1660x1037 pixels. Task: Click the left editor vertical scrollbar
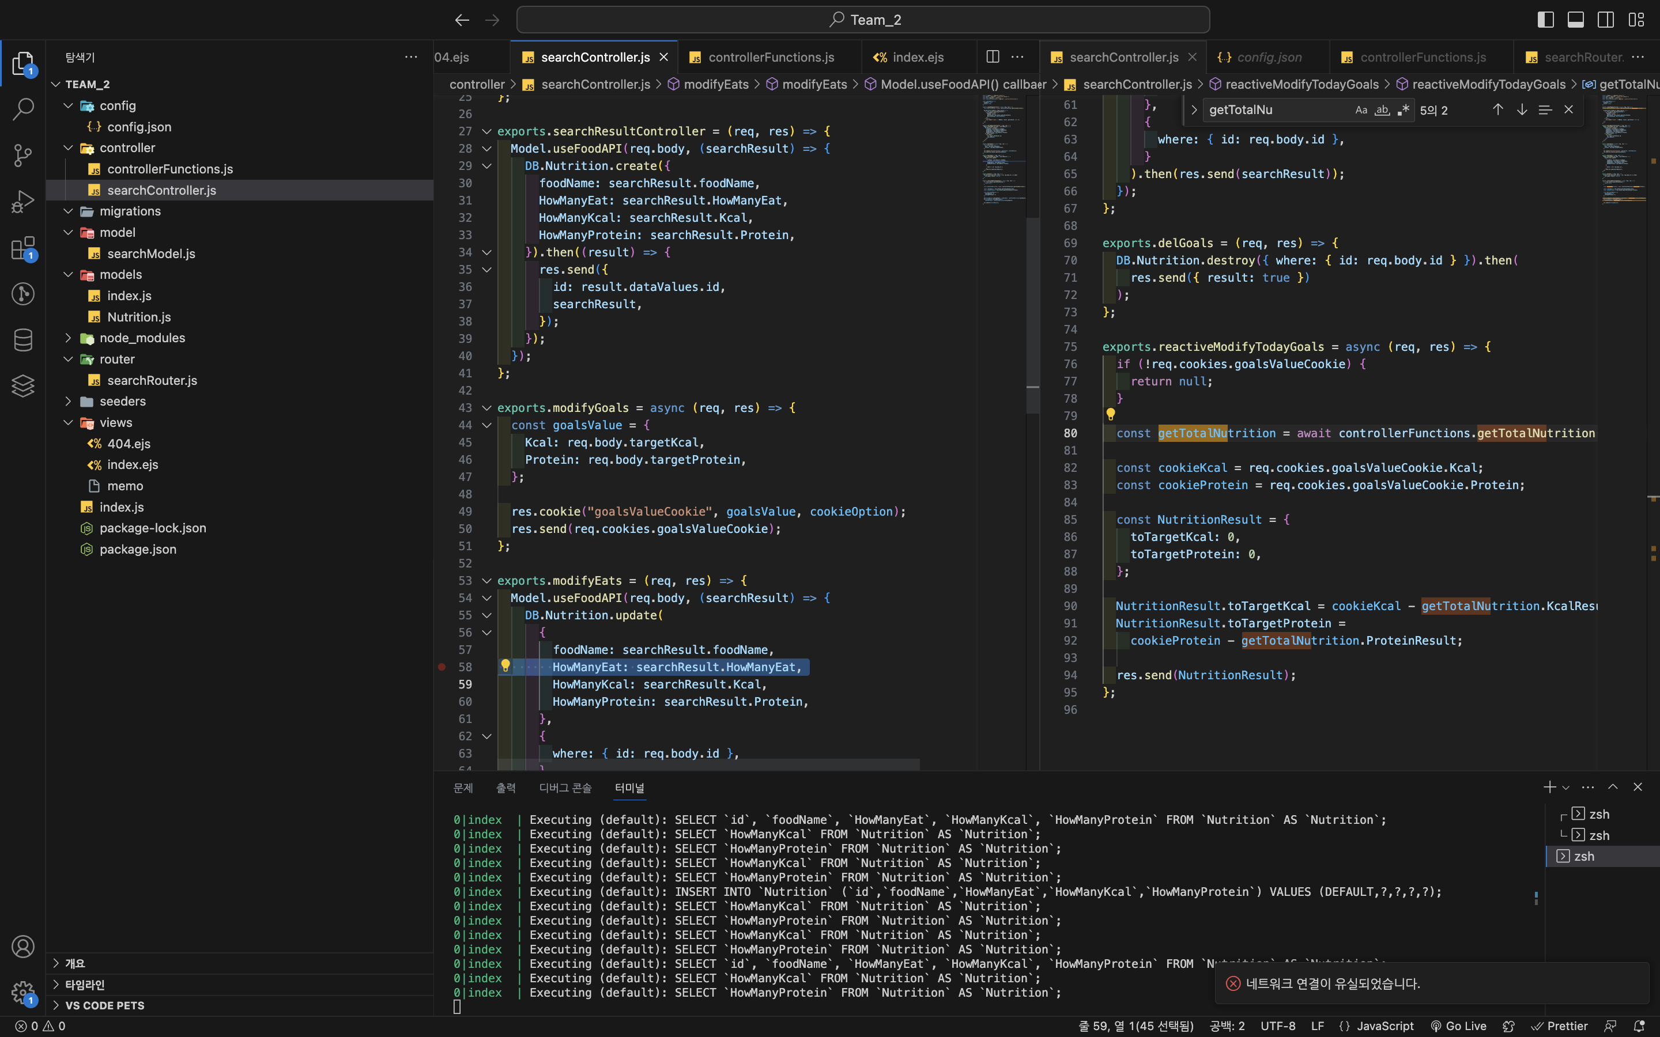click(1032, 316)
